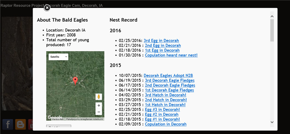The image size is (290, 134).
Task: Open Copulation heard near nest link
Action: pyautogui.click(x=171, y=55)
